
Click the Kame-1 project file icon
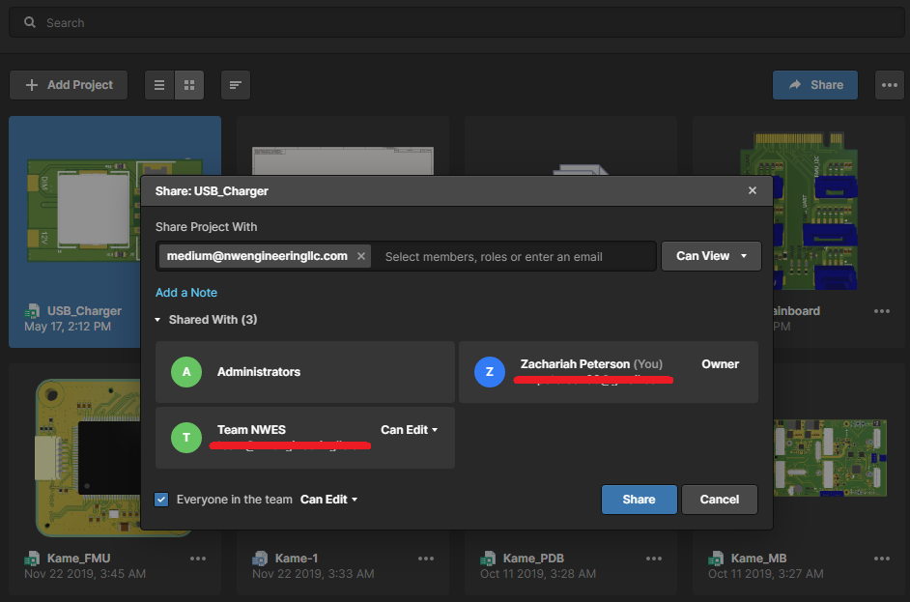[260, 559]
